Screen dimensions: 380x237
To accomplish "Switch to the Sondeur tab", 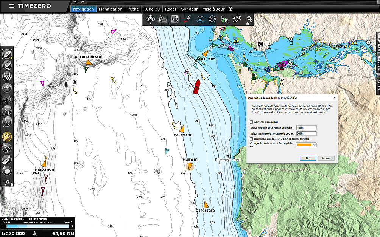I will pyautogui.click(x=189, y=9).
